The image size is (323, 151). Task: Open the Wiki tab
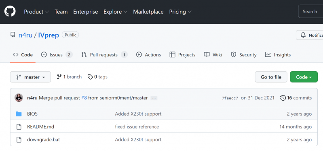click(x=213, y=55)
